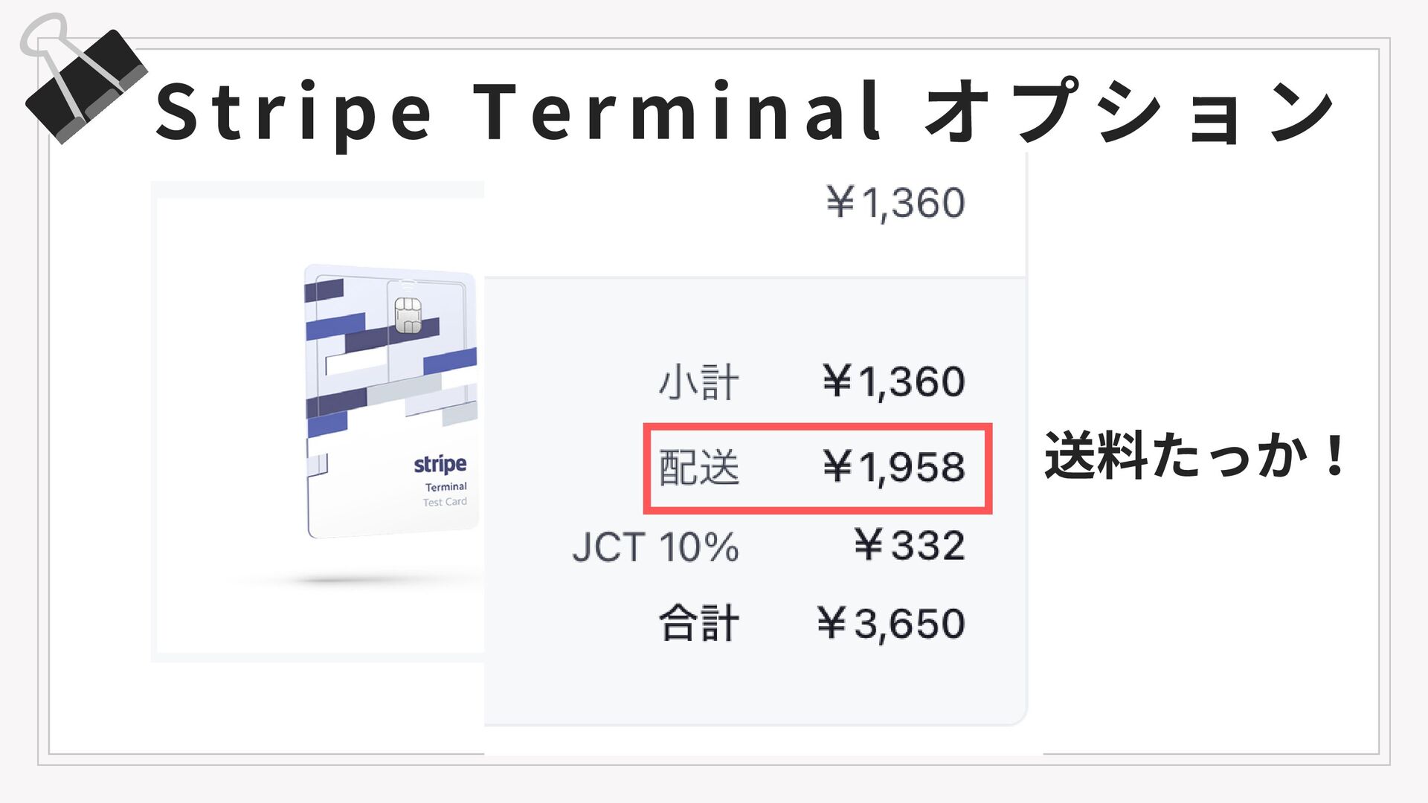Click the stripe logo on the card
The height and width of the screenshot is (803, 1428).
click(x=440, y=464)
